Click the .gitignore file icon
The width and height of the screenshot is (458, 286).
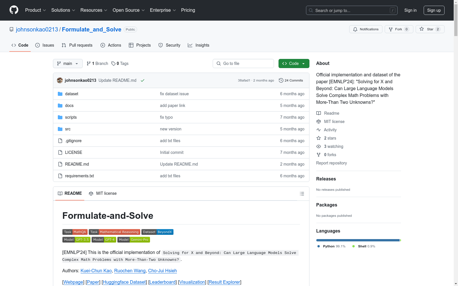tap(60, 141)
